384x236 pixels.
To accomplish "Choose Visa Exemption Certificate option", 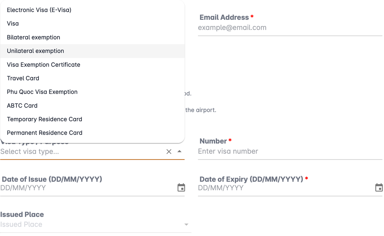I will [92, 65].
